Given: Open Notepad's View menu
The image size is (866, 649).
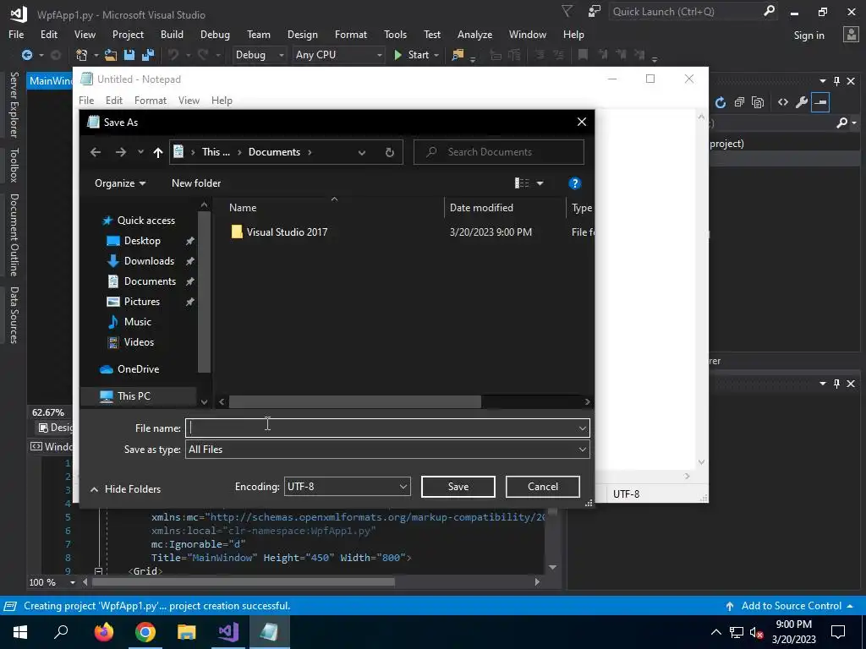Looking at the screenshot, I should click(189, 101).
